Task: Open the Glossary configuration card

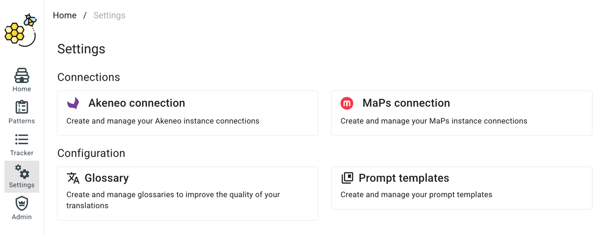Action: [x=188, y=194]
